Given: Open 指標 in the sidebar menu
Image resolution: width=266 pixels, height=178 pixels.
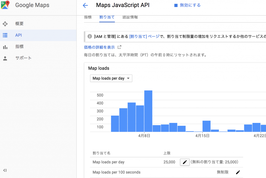Looking at the screenshot, I should pyautogui.click(x=38, y=47).
